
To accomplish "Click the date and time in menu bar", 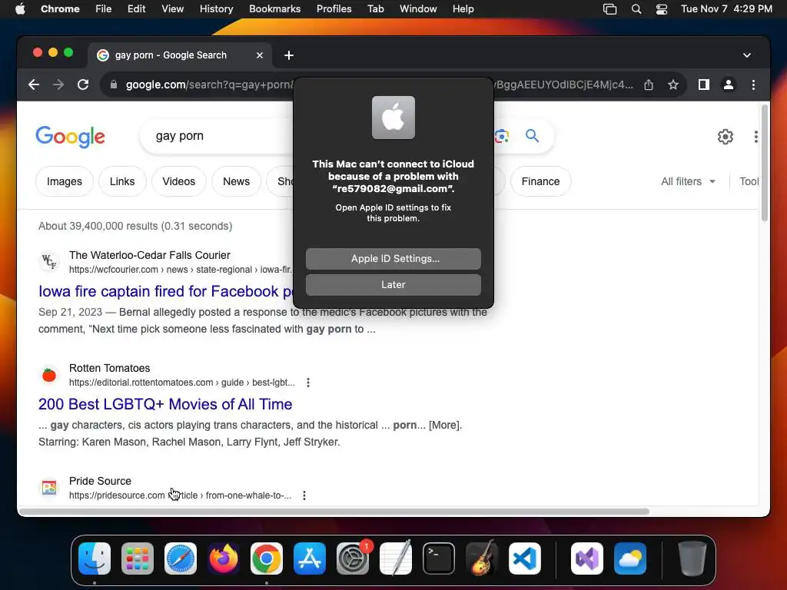I will (x=726, y=8).
